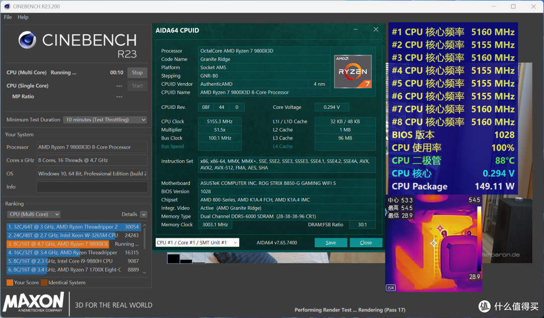Click the thermal camera image
The width and height of the screenshot is (544, 318).
(434, 243)
